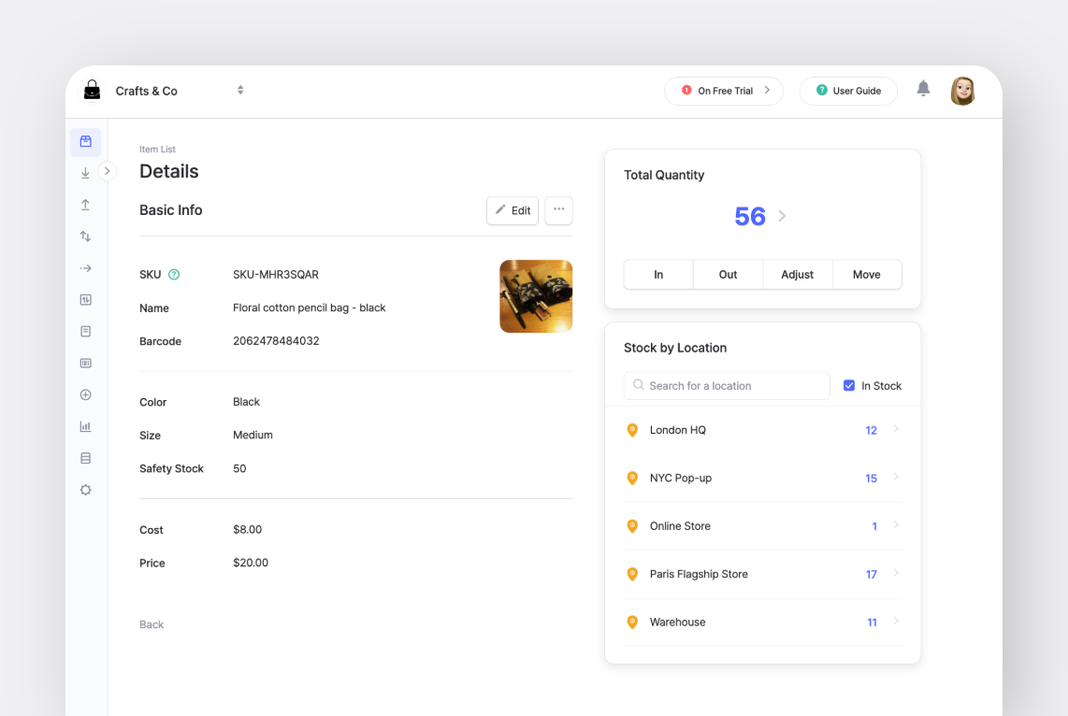Click the Paris Flagship Store location name
The height and width of the screenshot is (716, 1068).
point(699,574)
